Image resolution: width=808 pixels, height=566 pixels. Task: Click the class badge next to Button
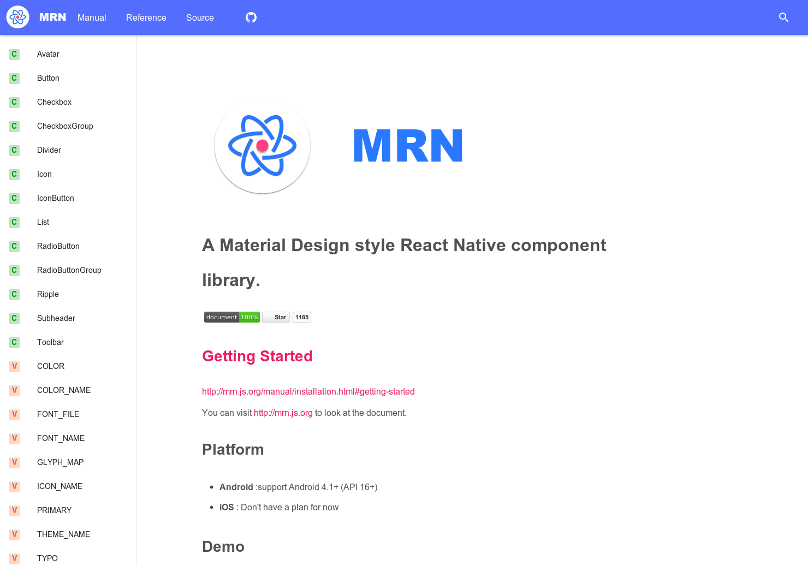click(14, 78)
